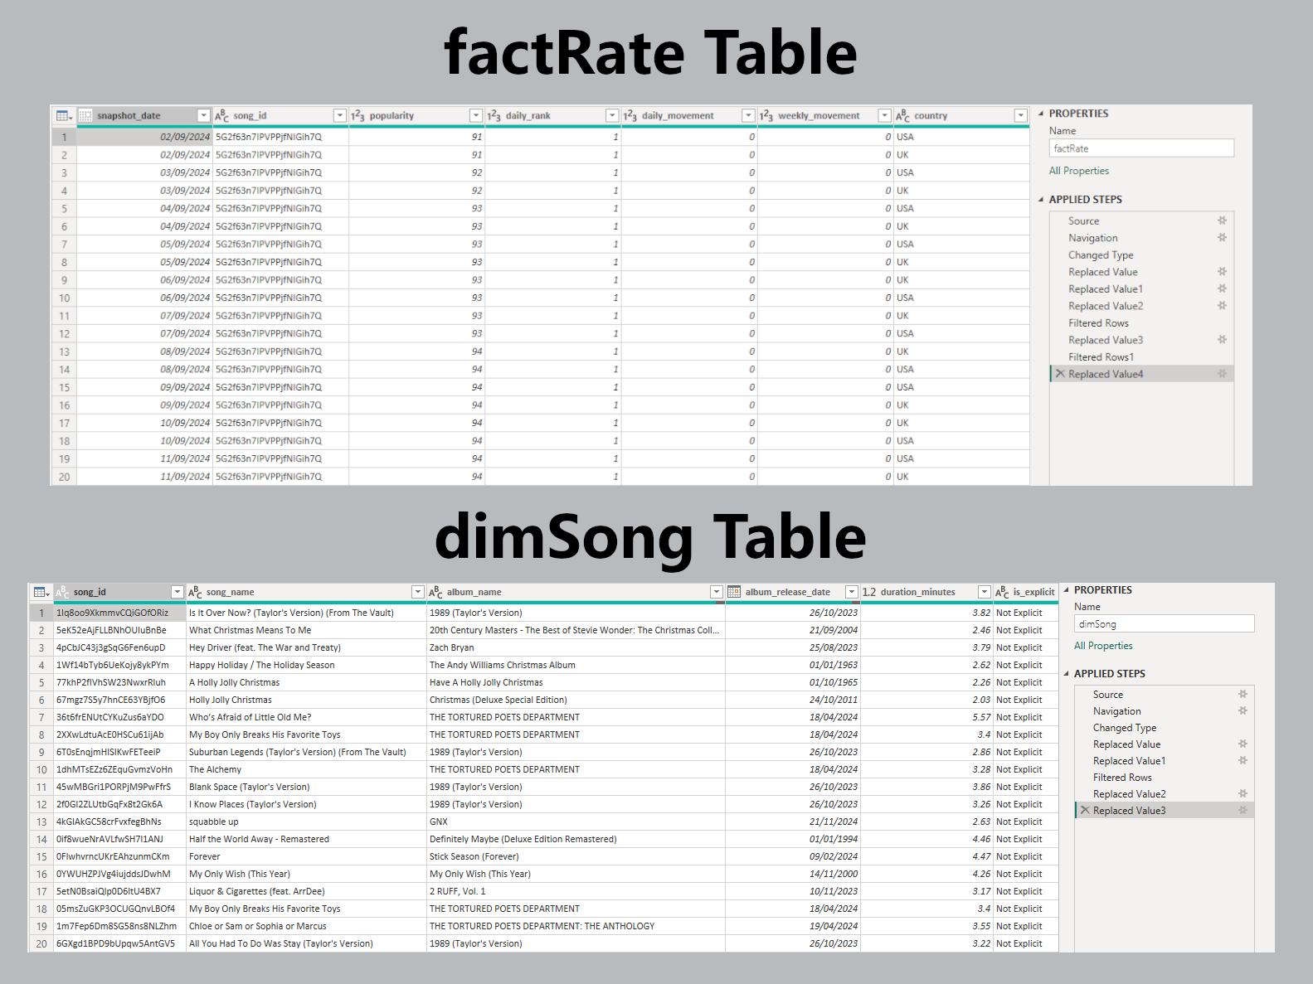Open factRate All Properties link

coord(1078,171)
